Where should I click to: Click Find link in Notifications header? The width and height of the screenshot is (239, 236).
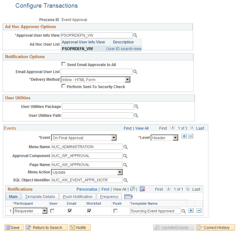pos(105,189)
